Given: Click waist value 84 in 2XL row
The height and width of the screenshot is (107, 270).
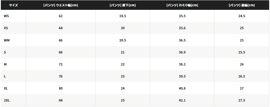Looking at the screenshot, I should 61,100.
